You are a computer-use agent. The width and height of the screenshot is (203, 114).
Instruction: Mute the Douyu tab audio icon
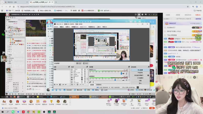pos(50,2)
